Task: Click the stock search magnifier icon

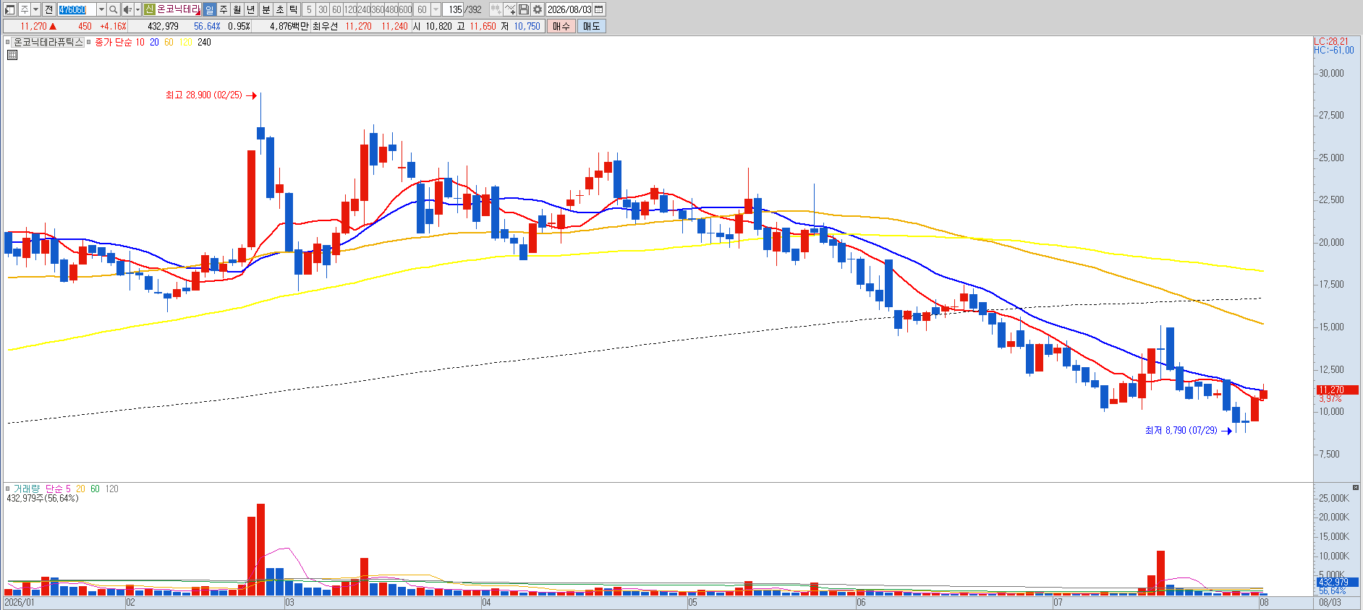Action: [x=113, y=9]
